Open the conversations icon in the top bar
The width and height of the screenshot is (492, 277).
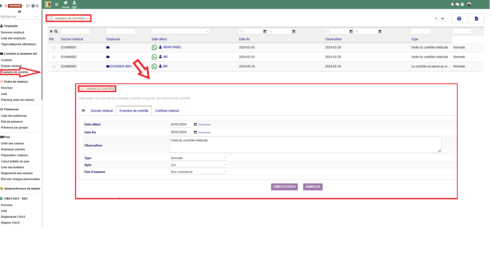(457, 4)
